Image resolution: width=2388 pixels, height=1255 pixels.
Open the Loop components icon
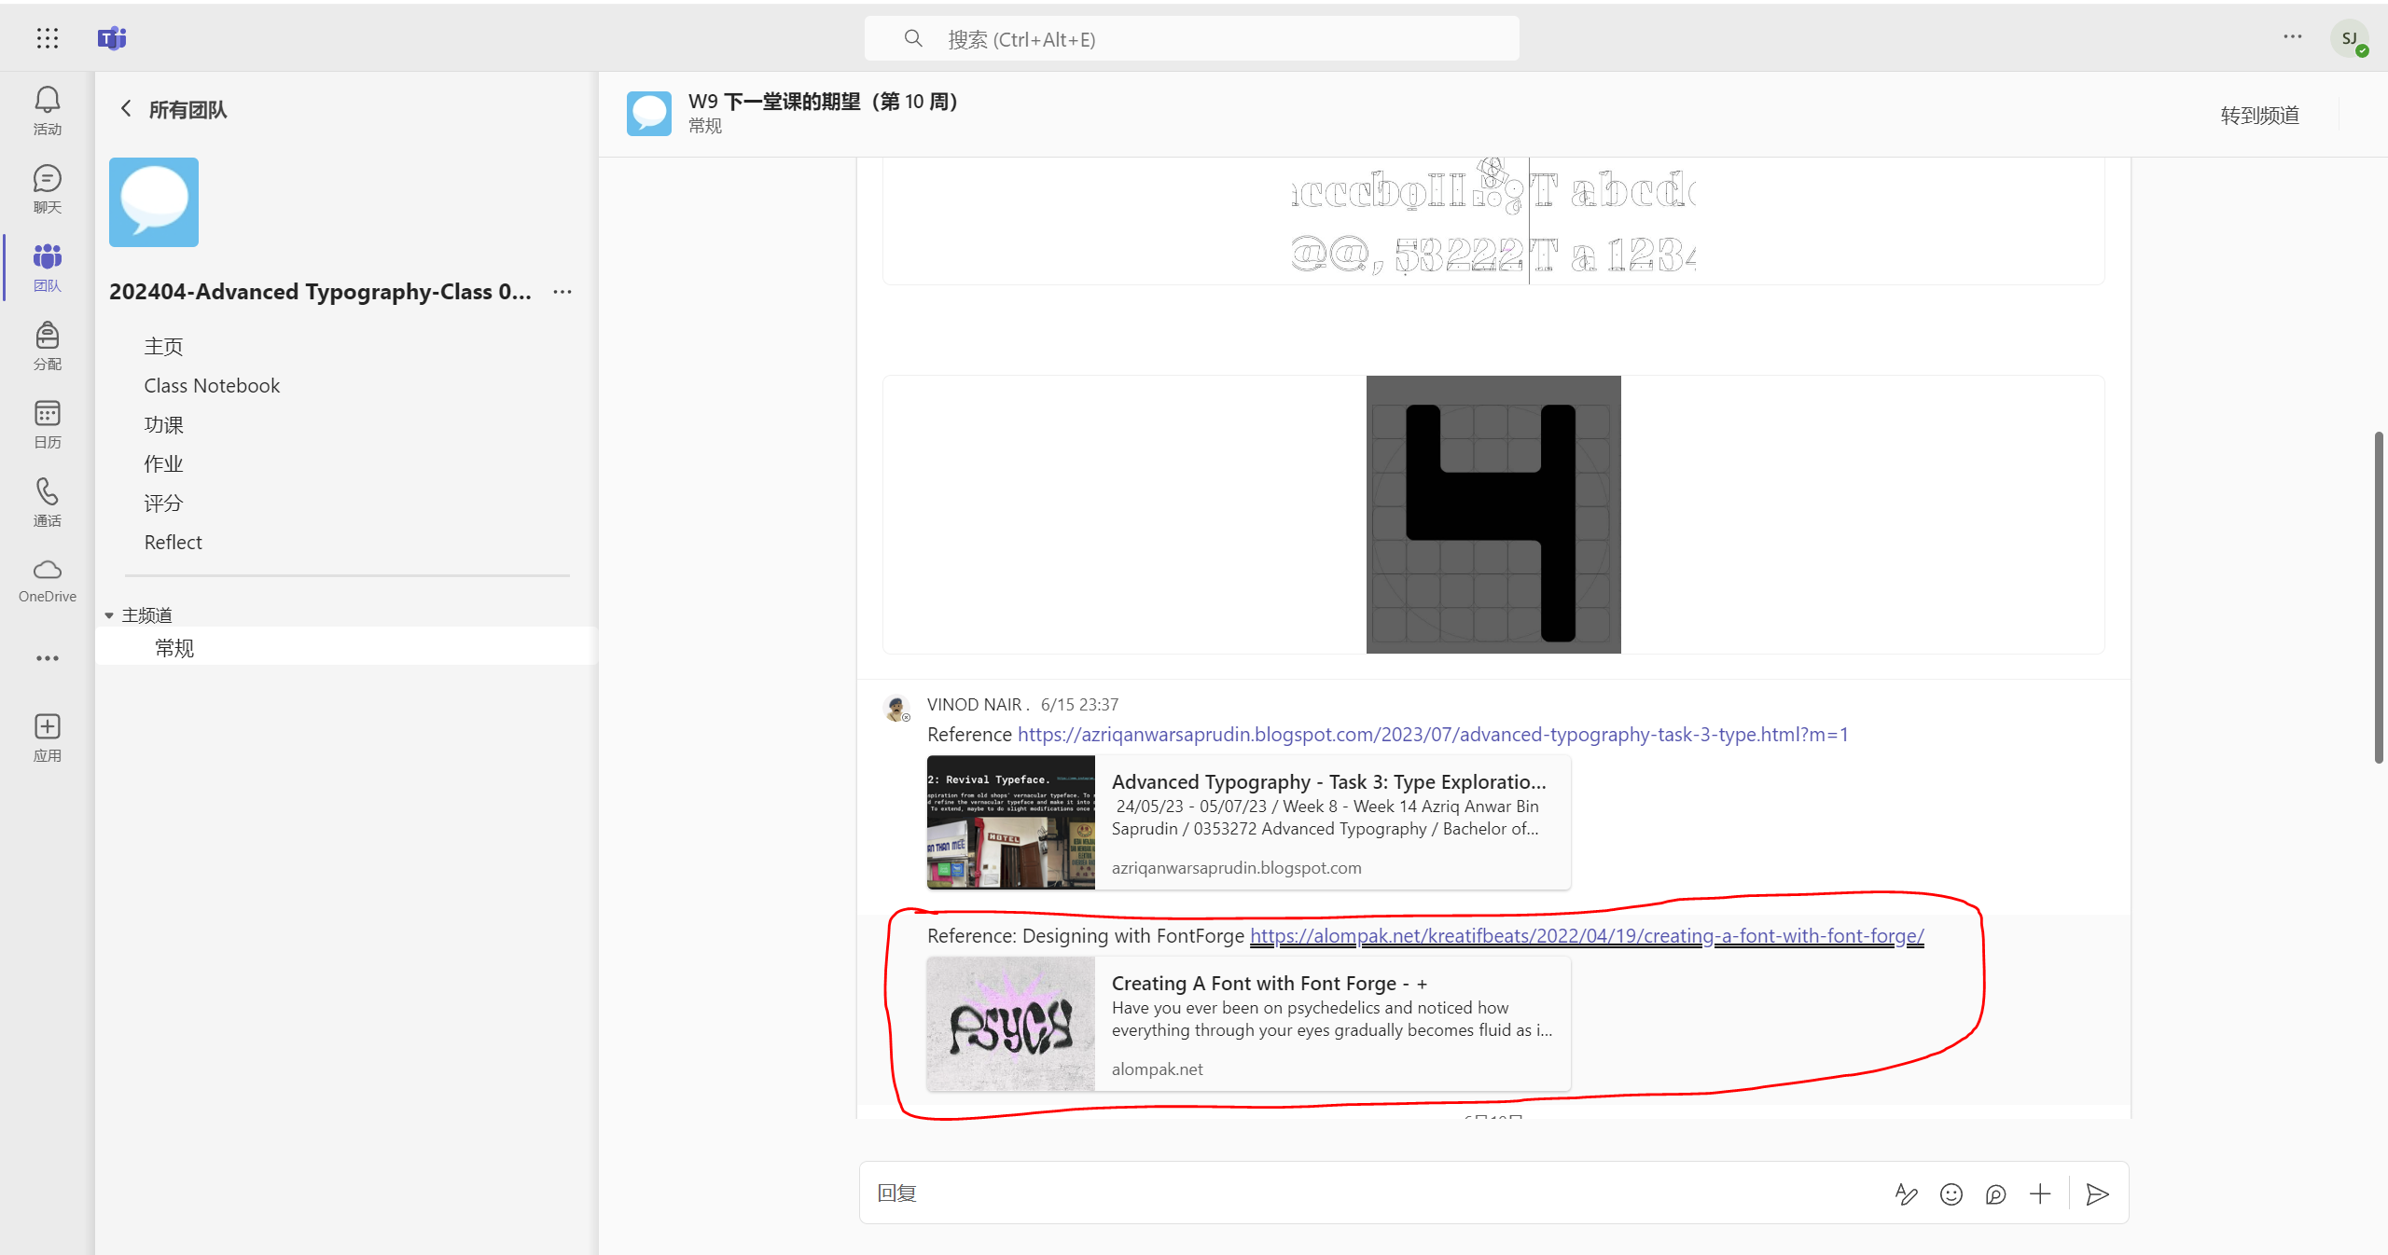[x=1996, y=1194]
